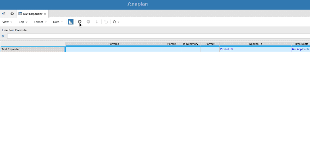The width and height of the screenshot is (310, 160).
Task: Click the insert line item plus icon
Action: coord(80,21)
